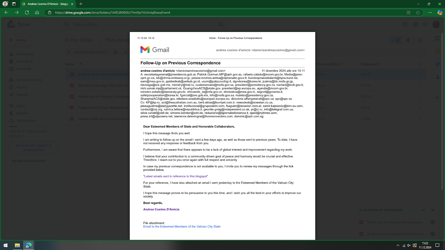Open the Edge browser profile icon
Image resolution: width=445 pixels, height=250 pixels.
point(5,4)
